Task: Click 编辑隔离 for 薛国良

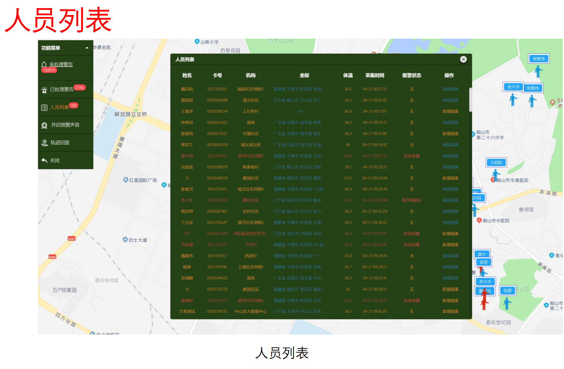Action: point(450,100)
